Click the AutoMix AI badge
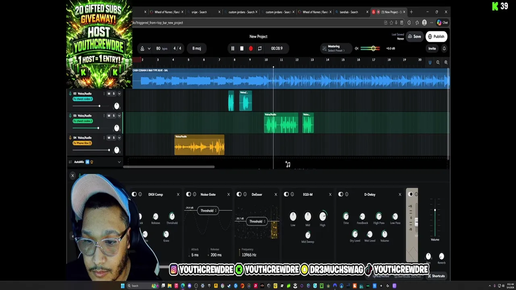Image resolution: width=516 pixels, height=290 pixels. click(87, 162)
